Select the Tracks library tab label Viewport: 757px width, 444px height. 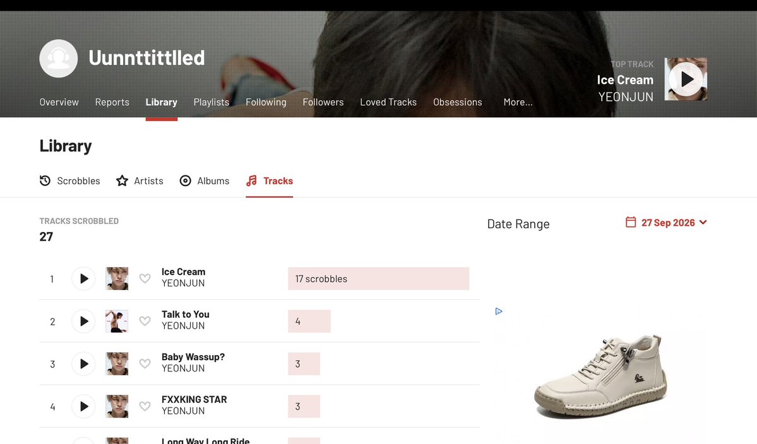[x=278, y=181]
